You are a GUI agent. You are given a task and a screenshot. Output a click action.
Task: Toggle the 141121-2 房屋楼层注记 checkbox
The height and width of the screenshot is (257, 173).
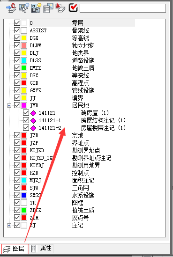pos(26,128)
